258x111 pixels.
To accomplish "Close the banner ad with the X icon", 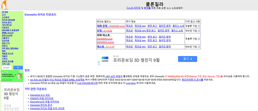I will click(99, 64).
